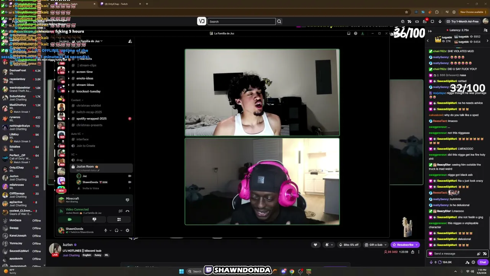Open Discord user settings gear

[127, 230]
